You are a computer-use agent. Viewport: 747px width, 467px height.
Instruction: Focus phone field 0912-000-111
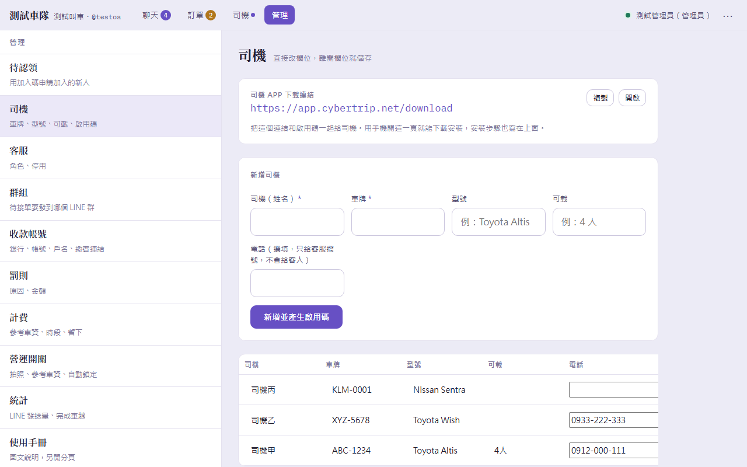pos(613,451)
